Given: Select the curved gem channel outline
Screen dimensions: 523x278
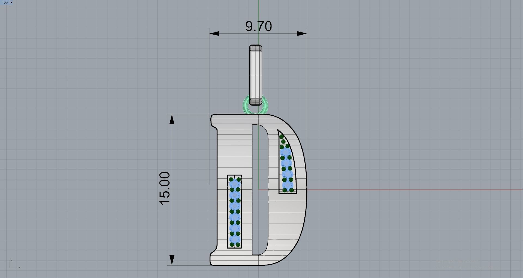Looking at the screenshot, I should [x=287, y=162].
